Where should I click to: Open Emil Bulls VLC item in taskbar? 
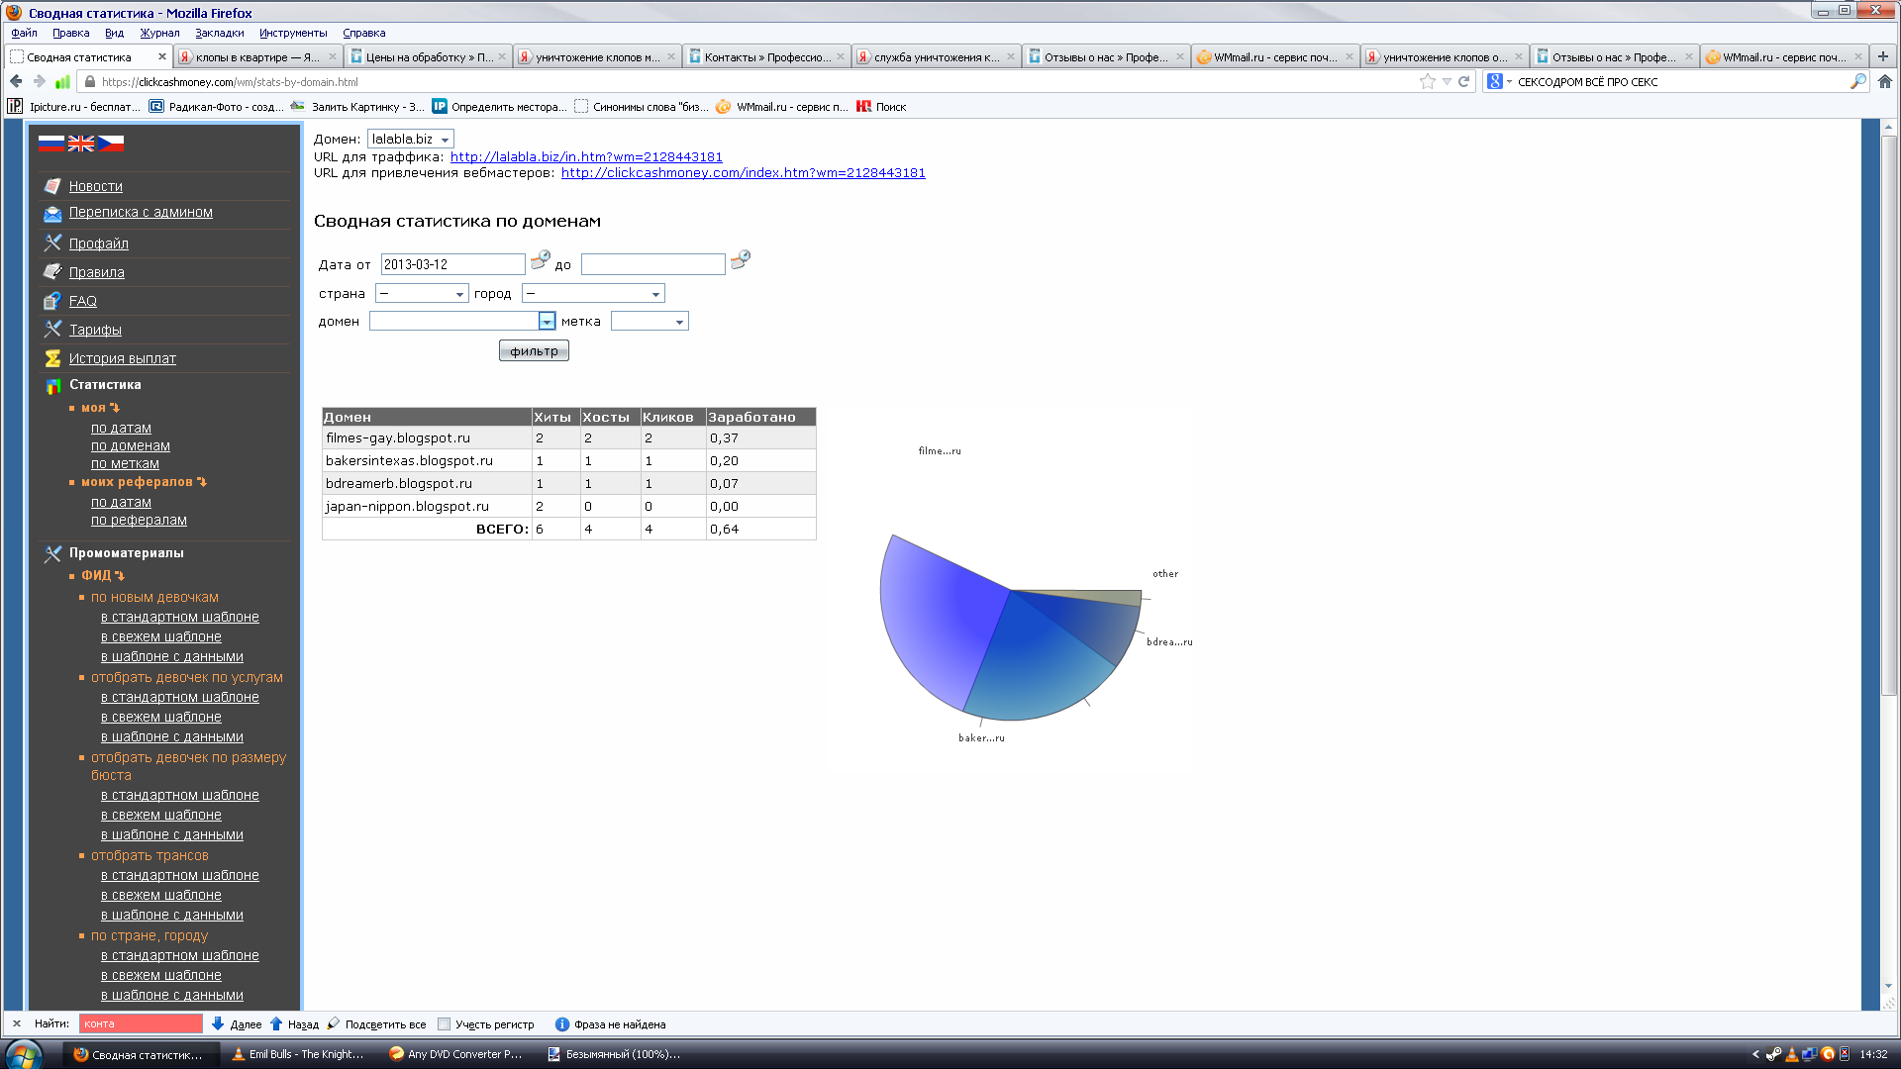click(x=299, y=1054)
